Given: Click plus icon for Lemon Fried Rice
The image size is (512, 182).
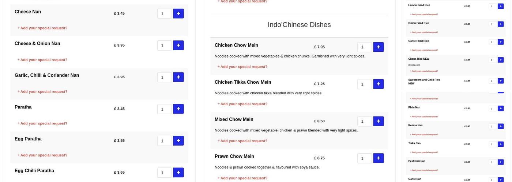Looking at the screenshot, I should click(501, 6).
